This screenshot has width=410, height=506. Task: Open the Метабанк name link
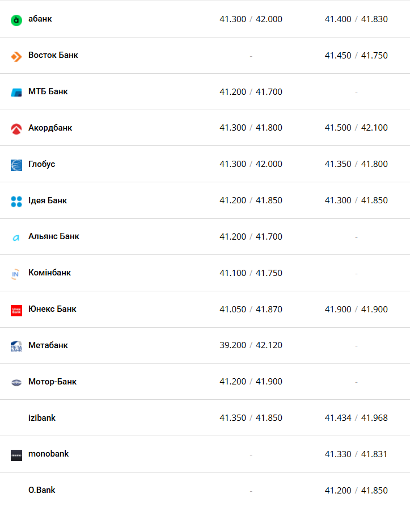pos(48,345)
